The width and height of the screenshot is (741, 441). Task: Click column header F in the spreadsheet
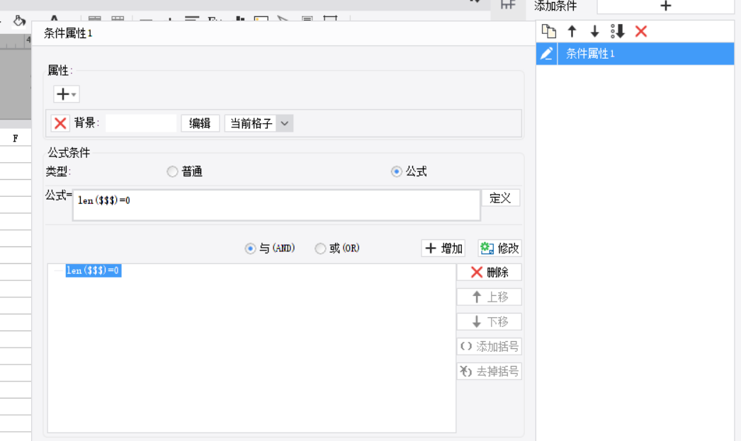16,138
